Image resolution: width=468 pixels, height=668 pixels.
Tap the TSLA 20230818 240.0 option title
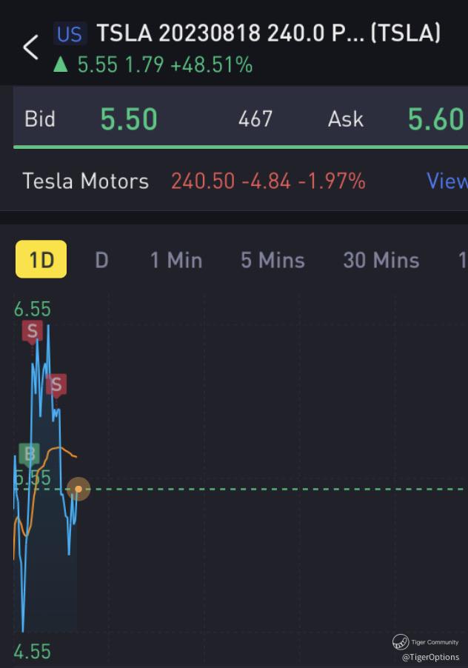pos(268,33)
